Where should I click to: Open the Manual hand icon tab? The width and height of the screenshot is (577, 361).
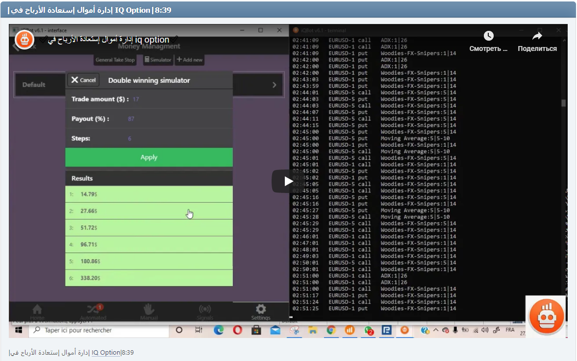point(149,310)
